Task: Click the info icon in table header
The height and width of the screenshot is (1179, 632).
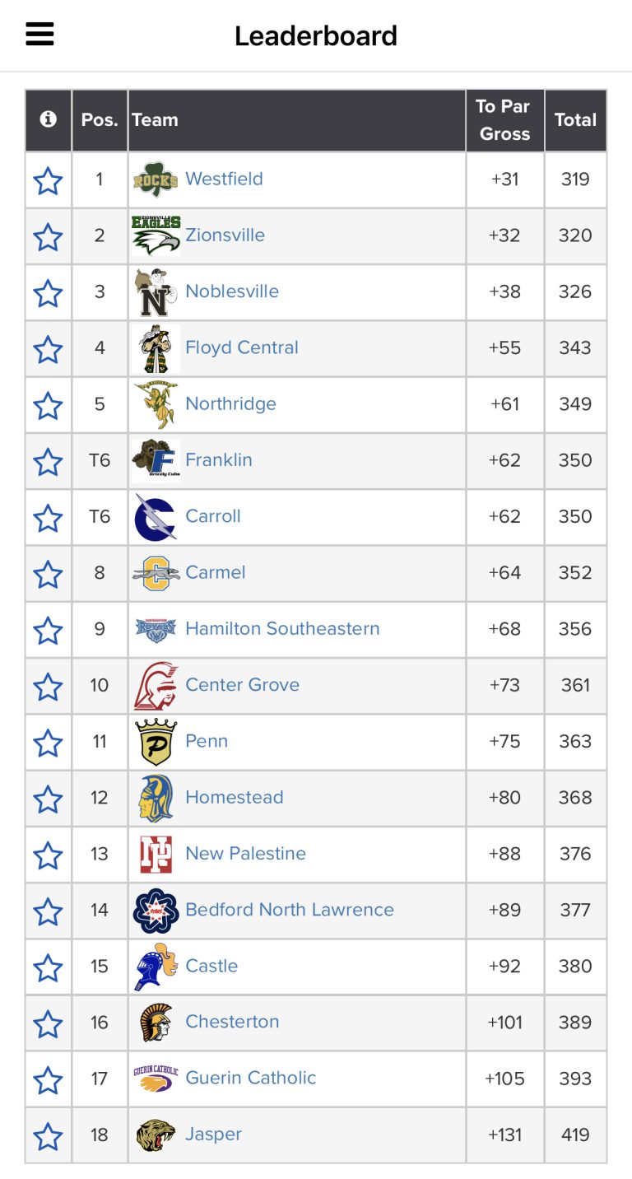Action: 49,119
